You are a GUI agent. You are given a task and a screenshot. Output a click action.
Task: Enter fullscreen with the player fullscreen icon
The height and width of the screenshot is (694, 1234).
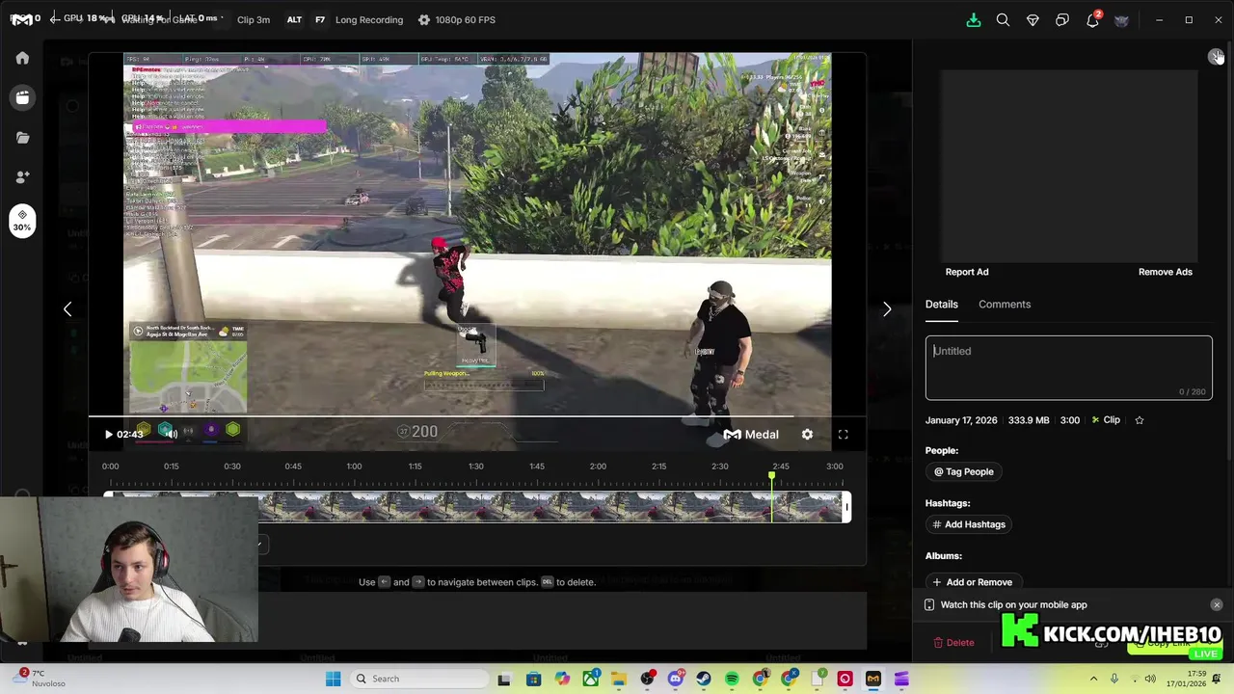click(x=843, y=435)
